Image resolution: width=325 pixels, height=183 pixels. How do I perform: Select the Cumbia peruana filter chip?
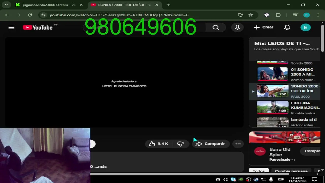coord(291,171)
